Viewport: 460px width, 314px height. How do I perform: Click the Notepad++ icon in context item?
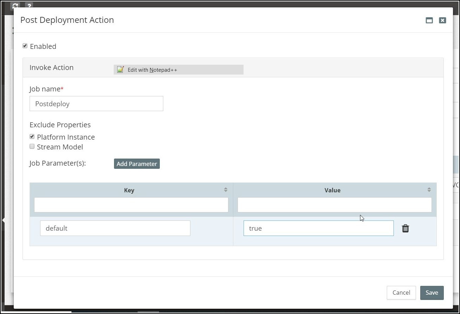coord(120,70)
